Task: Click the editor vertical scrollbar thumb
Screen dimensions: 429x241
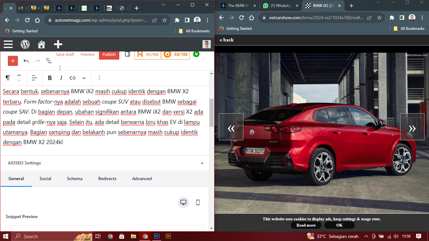Action: (212, 113)
